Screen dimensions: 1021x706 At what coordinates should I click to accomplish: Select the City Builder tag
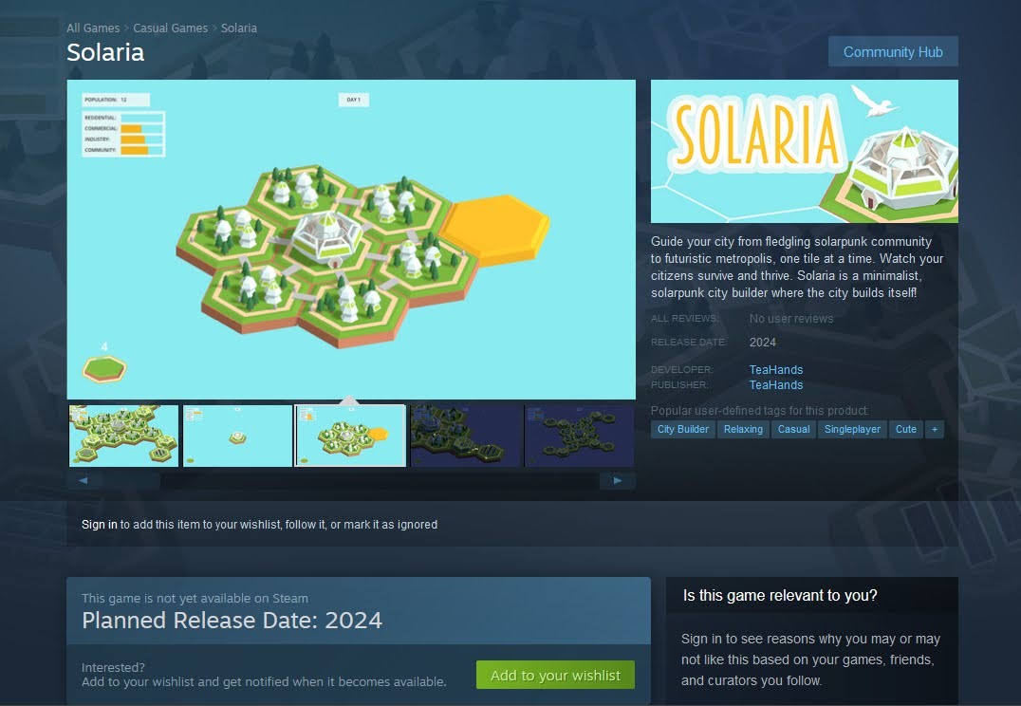pyautogui.click(x=682, y=429)
